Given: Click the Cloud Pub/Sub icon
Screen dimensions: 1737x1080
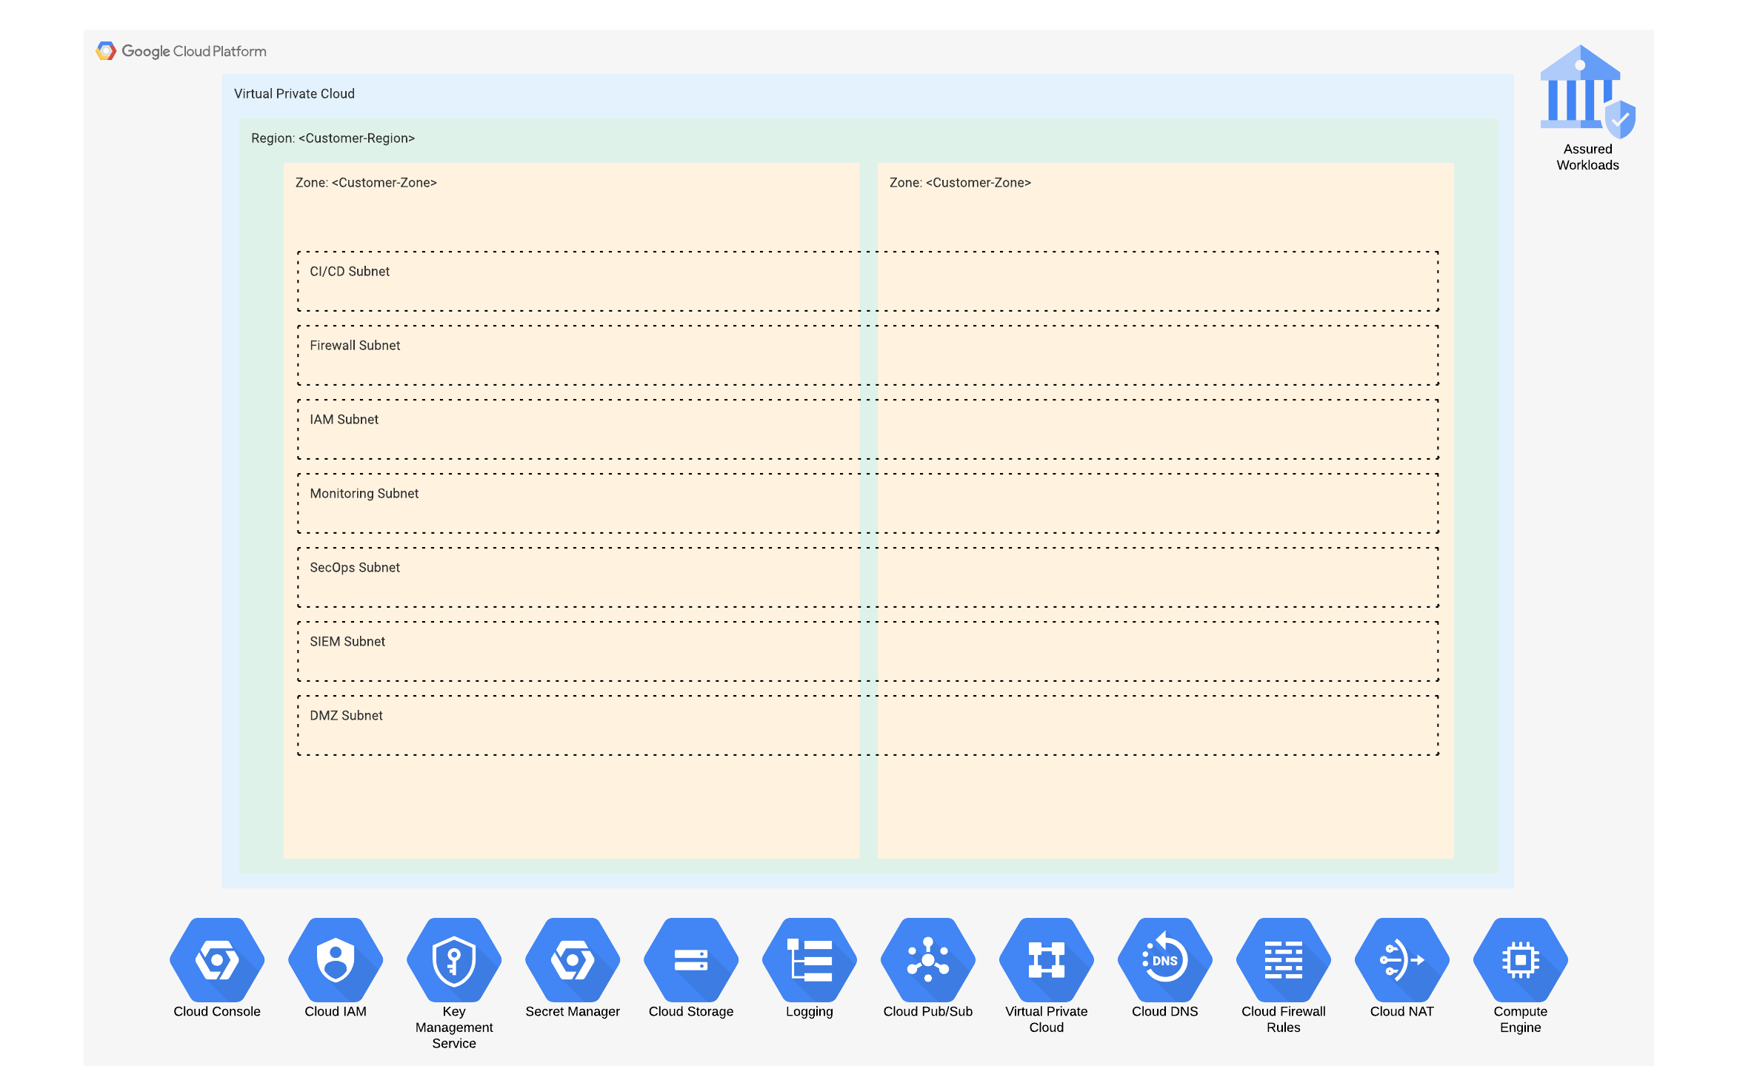Looking at the screenshot, I should click(928, 960).
